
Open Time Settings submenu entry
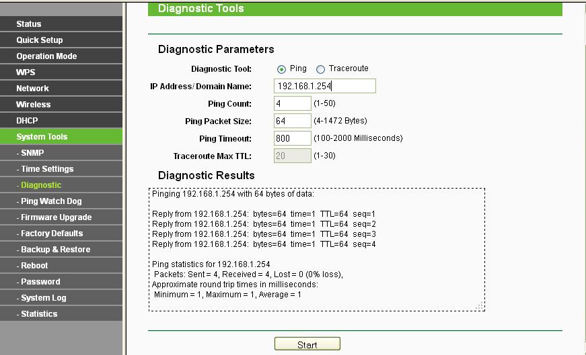pos(61,169)
